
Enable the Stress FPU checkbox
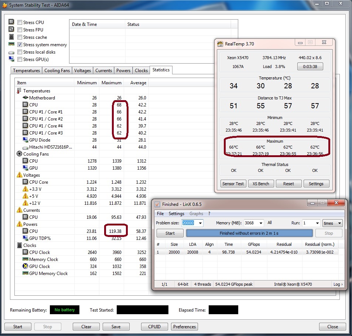[20, 30]
